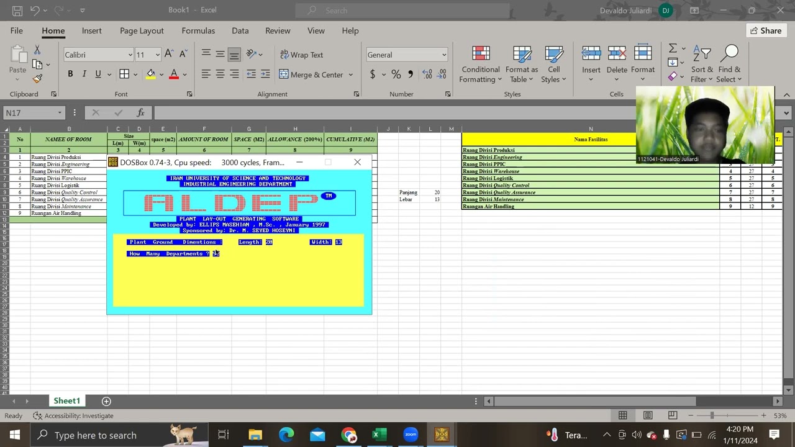Click the Cut scissors icon
The height and width of the screenshot is (447, 795).
tap(37, 50)
